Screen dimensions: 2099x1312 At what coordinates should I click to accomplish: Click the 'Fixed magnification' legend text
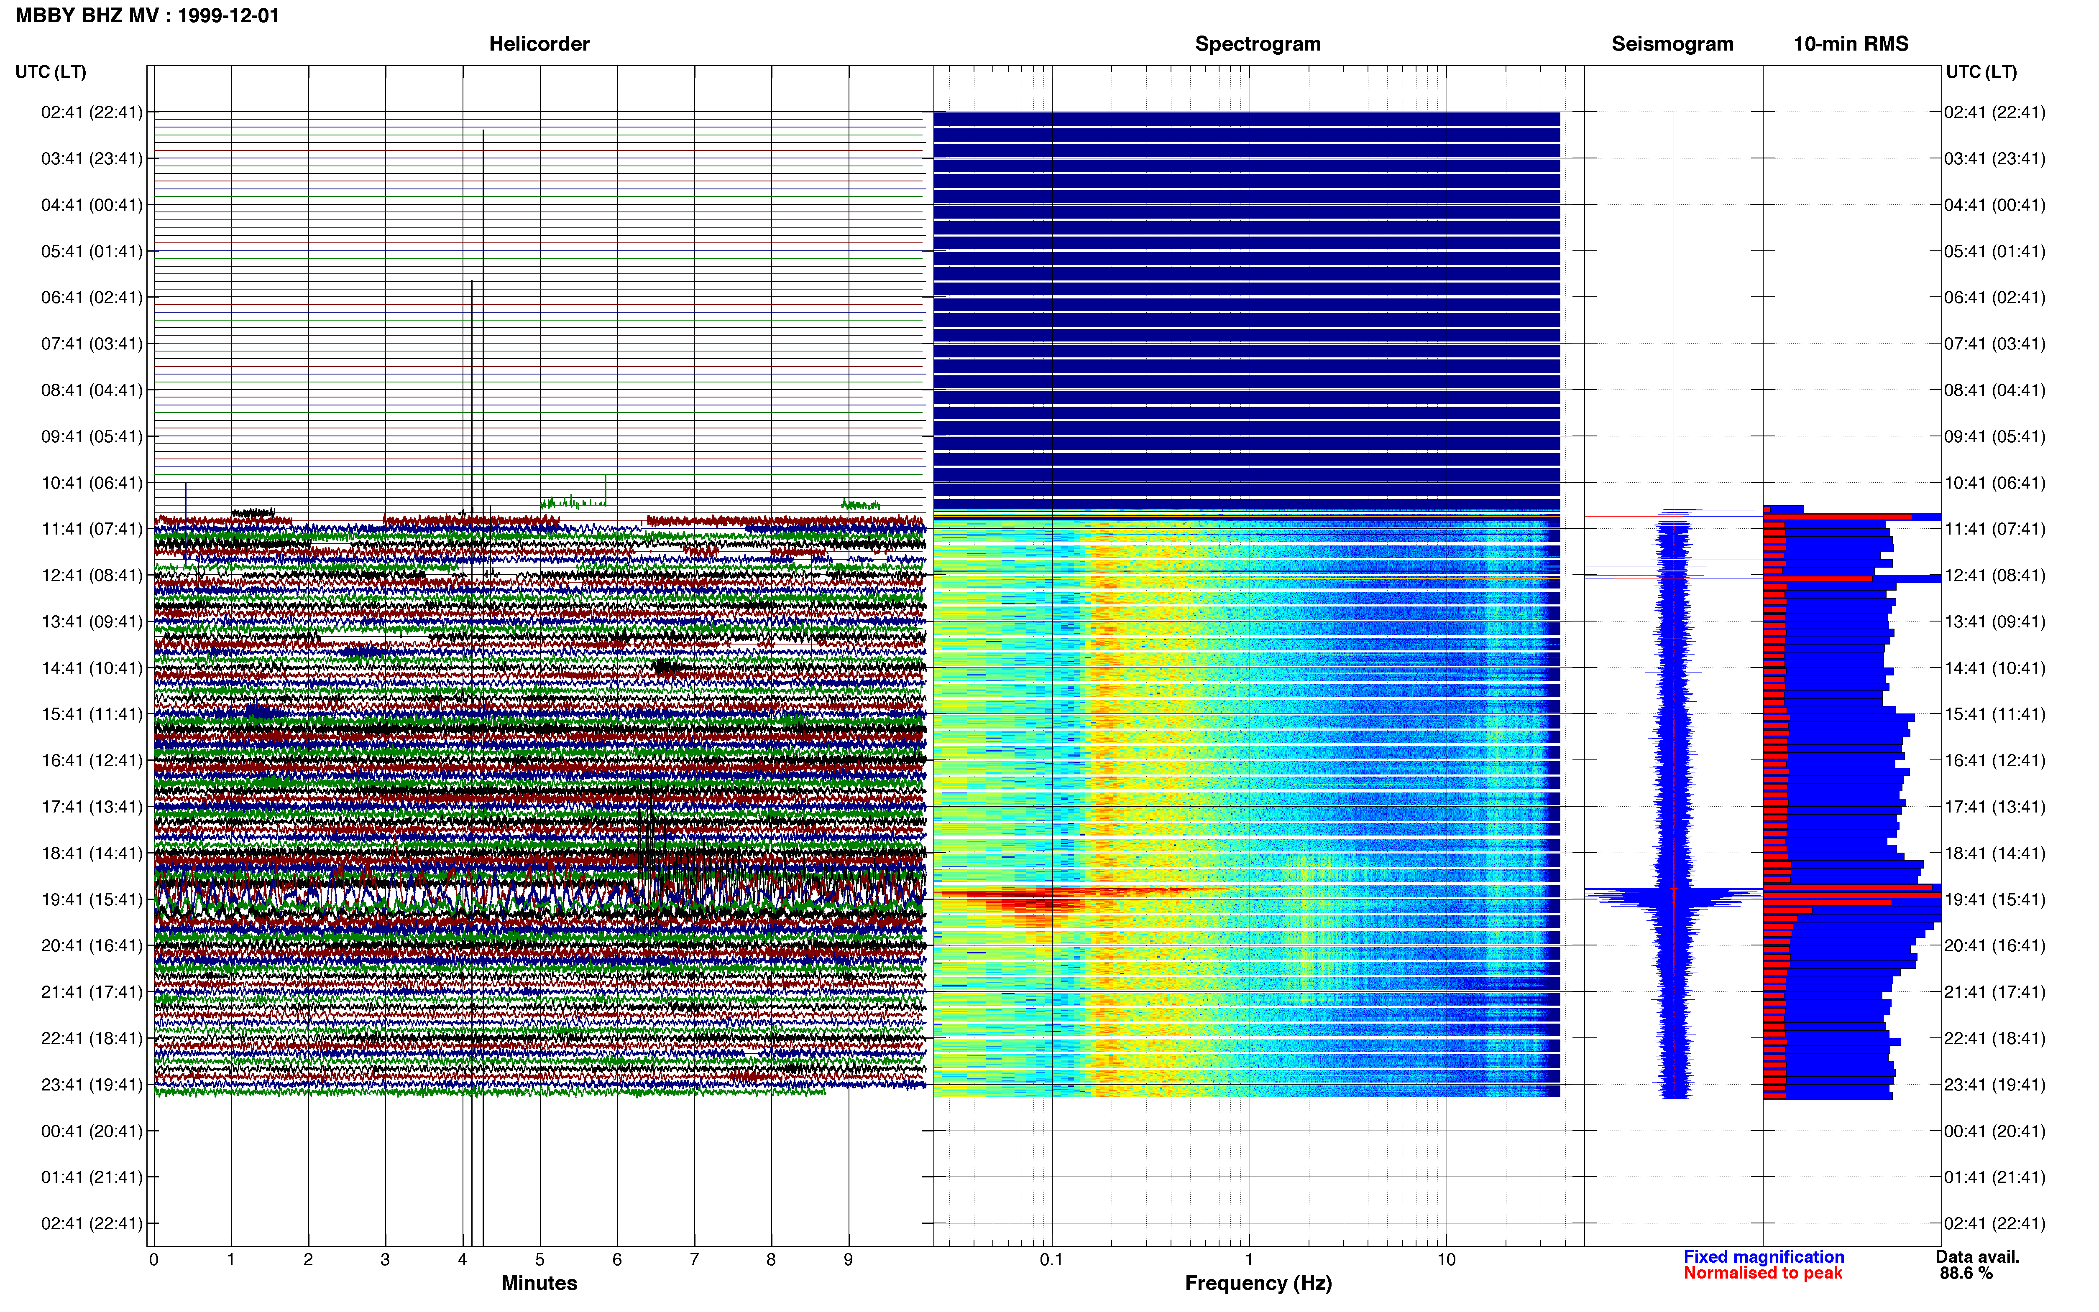coord(1763,1256)
